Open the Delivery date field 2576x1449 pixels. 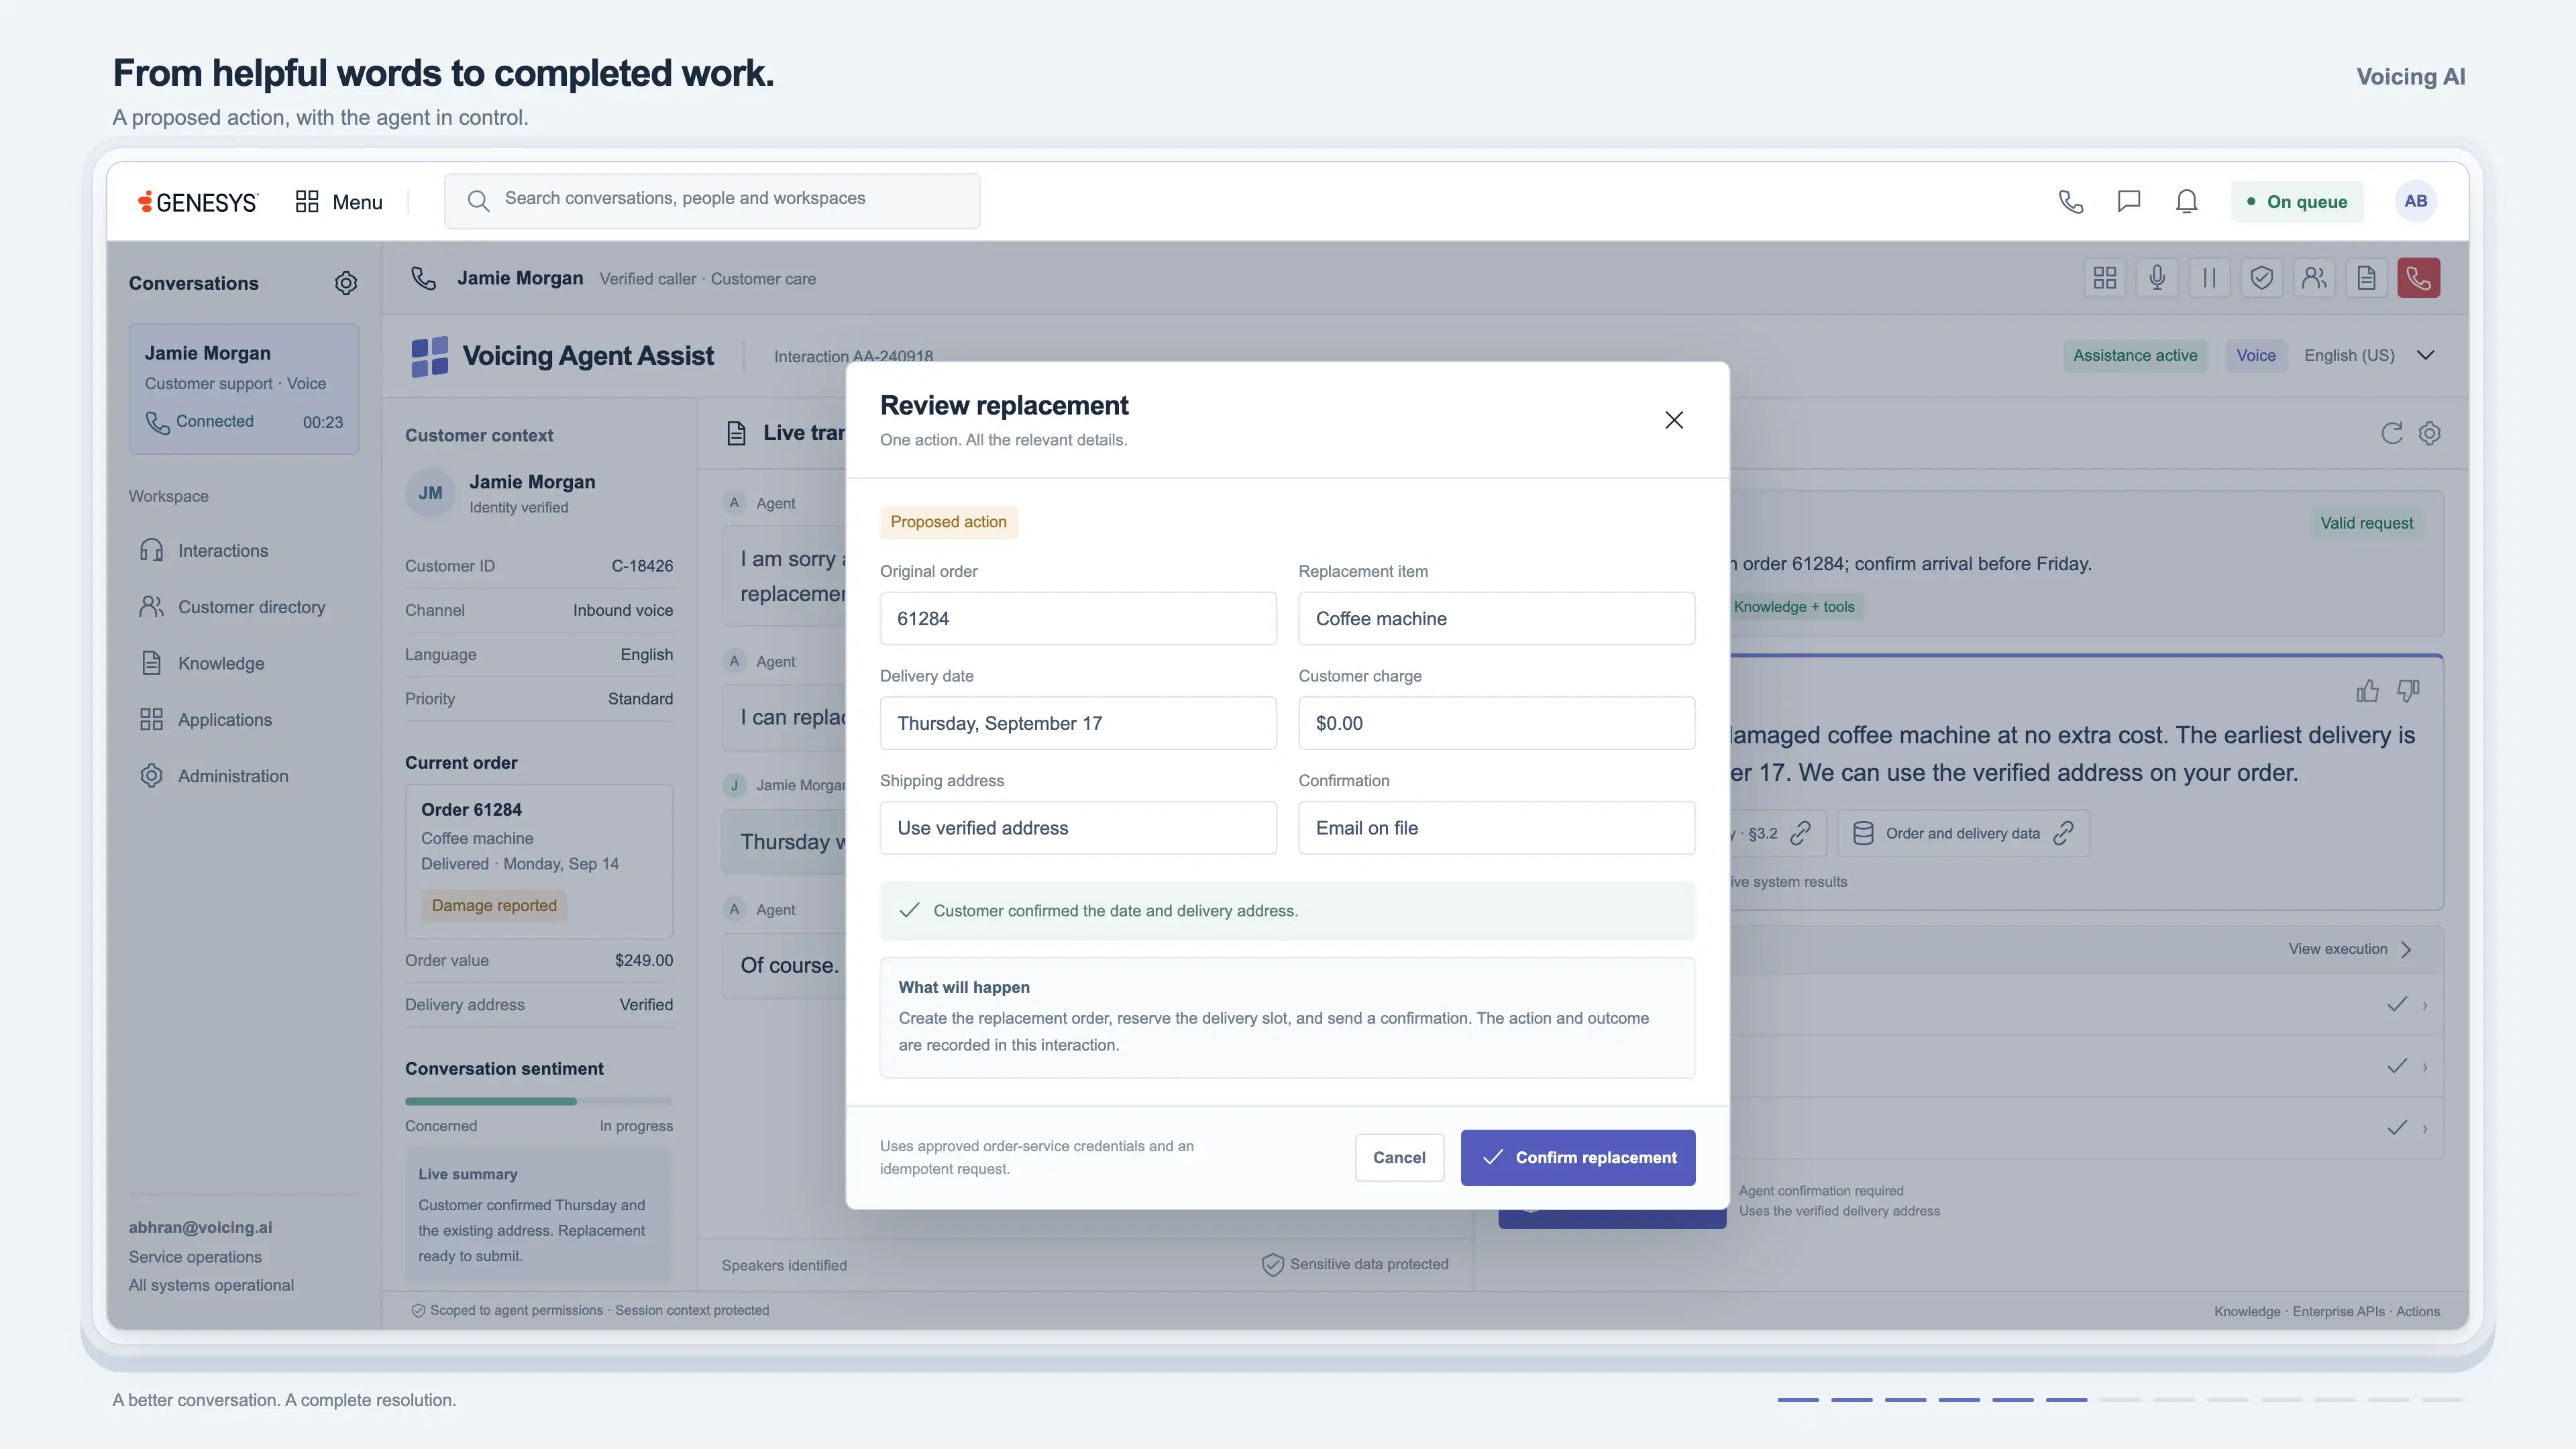(1078, 723)
